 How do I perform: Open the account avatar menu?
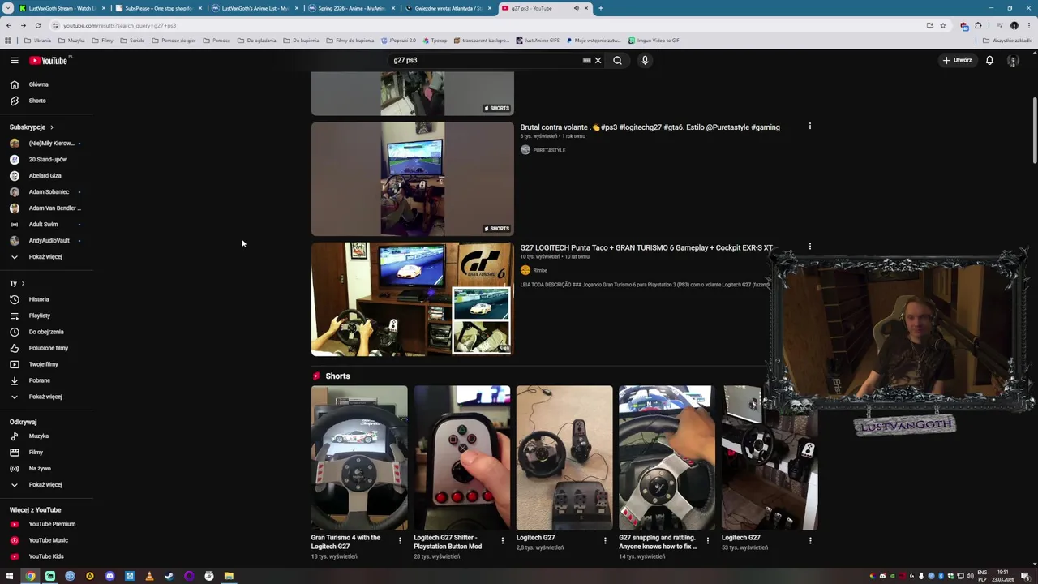(1013, 60)
